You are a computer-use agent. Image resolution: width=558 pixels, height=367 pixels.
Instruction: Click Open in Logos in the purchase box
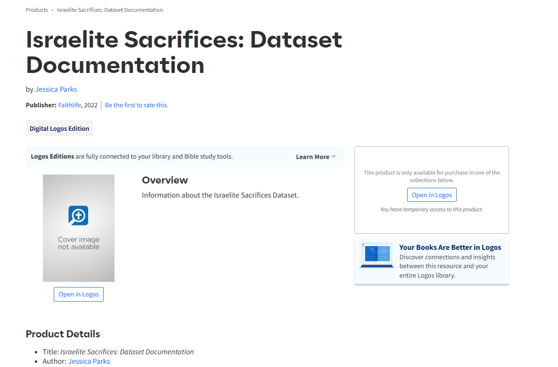[x=432, y=195]
